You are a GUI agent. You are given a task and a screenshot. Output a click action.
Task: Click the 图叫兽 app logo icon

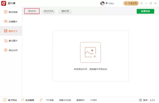4,3
